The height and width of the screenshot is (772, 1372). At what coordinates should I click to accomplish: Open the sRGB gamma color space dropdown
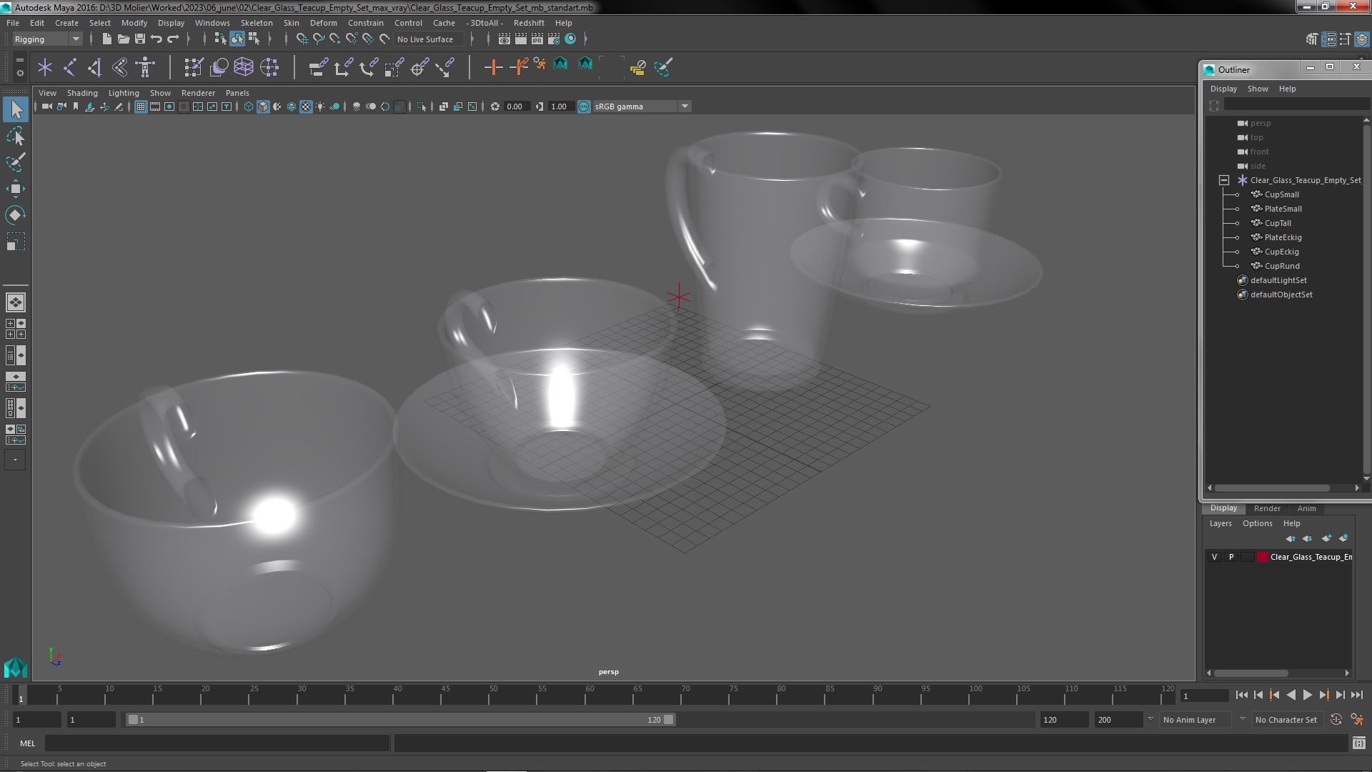coord(685,107)
